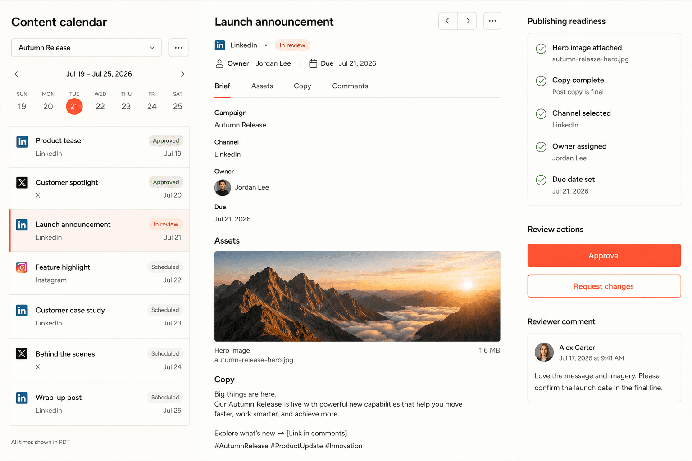Image resolution: width=692 pixels, height=461 pixels.
Task: Click the LinkedIn icon on the Launch announcement row
Action: [22, 225]
